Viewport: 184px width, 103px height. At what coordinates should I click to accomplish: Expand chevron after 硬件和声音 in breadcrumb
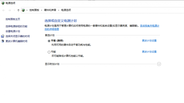pyautogui.click(x=59, y=10)
